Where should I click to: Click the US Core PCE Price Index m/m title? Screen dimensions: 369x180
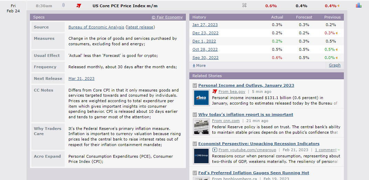point(125,6)
